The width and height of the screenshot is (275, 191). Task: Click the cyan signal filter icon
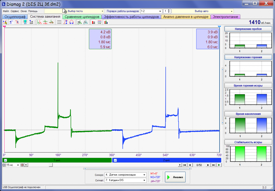coord(25,22)
